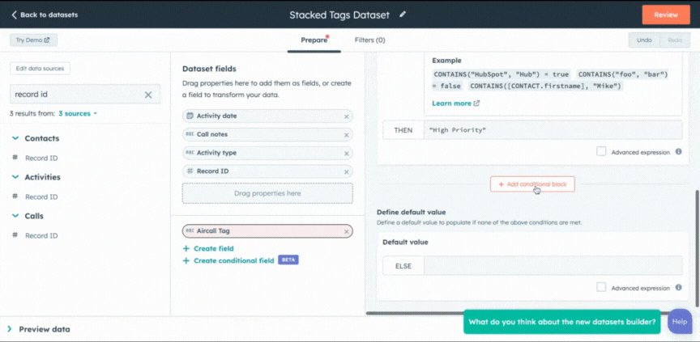Click the pencil icon to rename dataset
The image size is (700, 342).
[403, 15]
